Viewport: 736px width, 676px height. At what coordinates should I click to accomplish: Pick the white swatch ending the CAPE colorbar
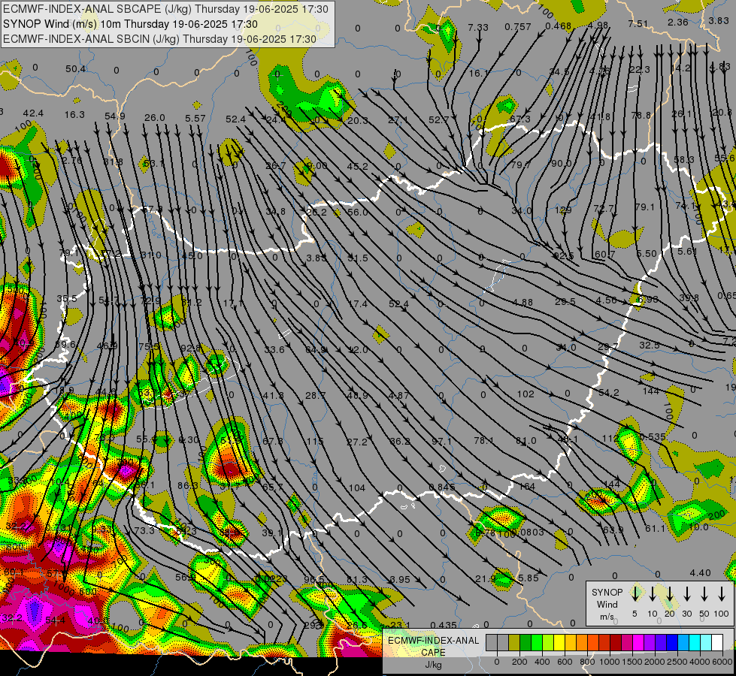(x=717, y=643)
